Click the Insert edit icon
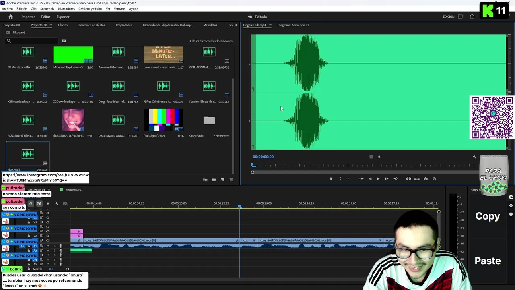 [x=408, y=179]
